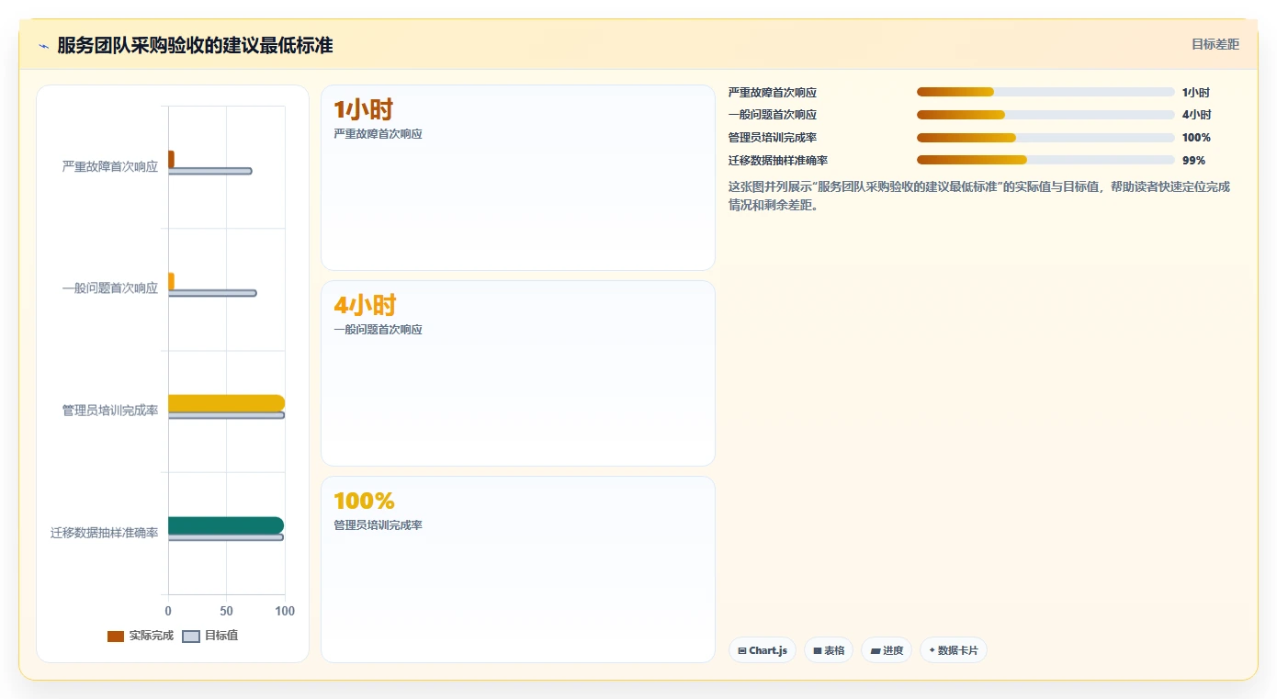The height and width of the screenshot is (699, 1277).
Task: Click the 严重故障首次响应 axis label
Action: pos(110,166)
